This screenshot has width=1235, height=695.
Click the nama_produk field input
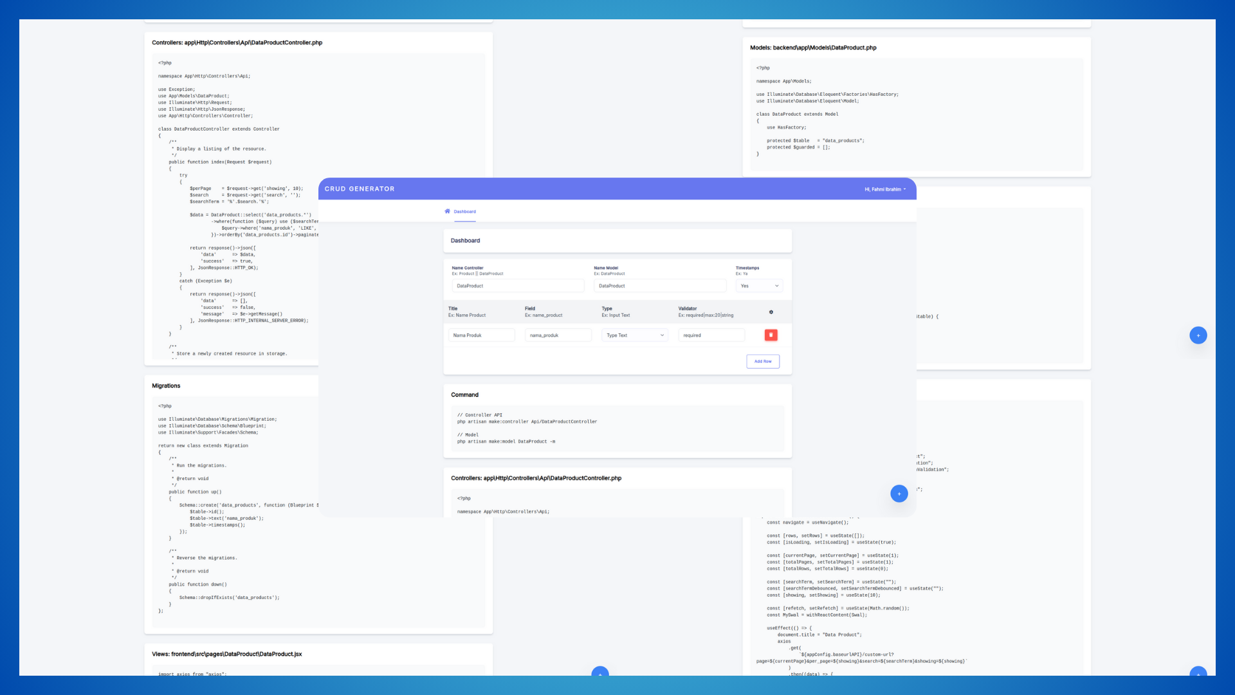(558, 335)
